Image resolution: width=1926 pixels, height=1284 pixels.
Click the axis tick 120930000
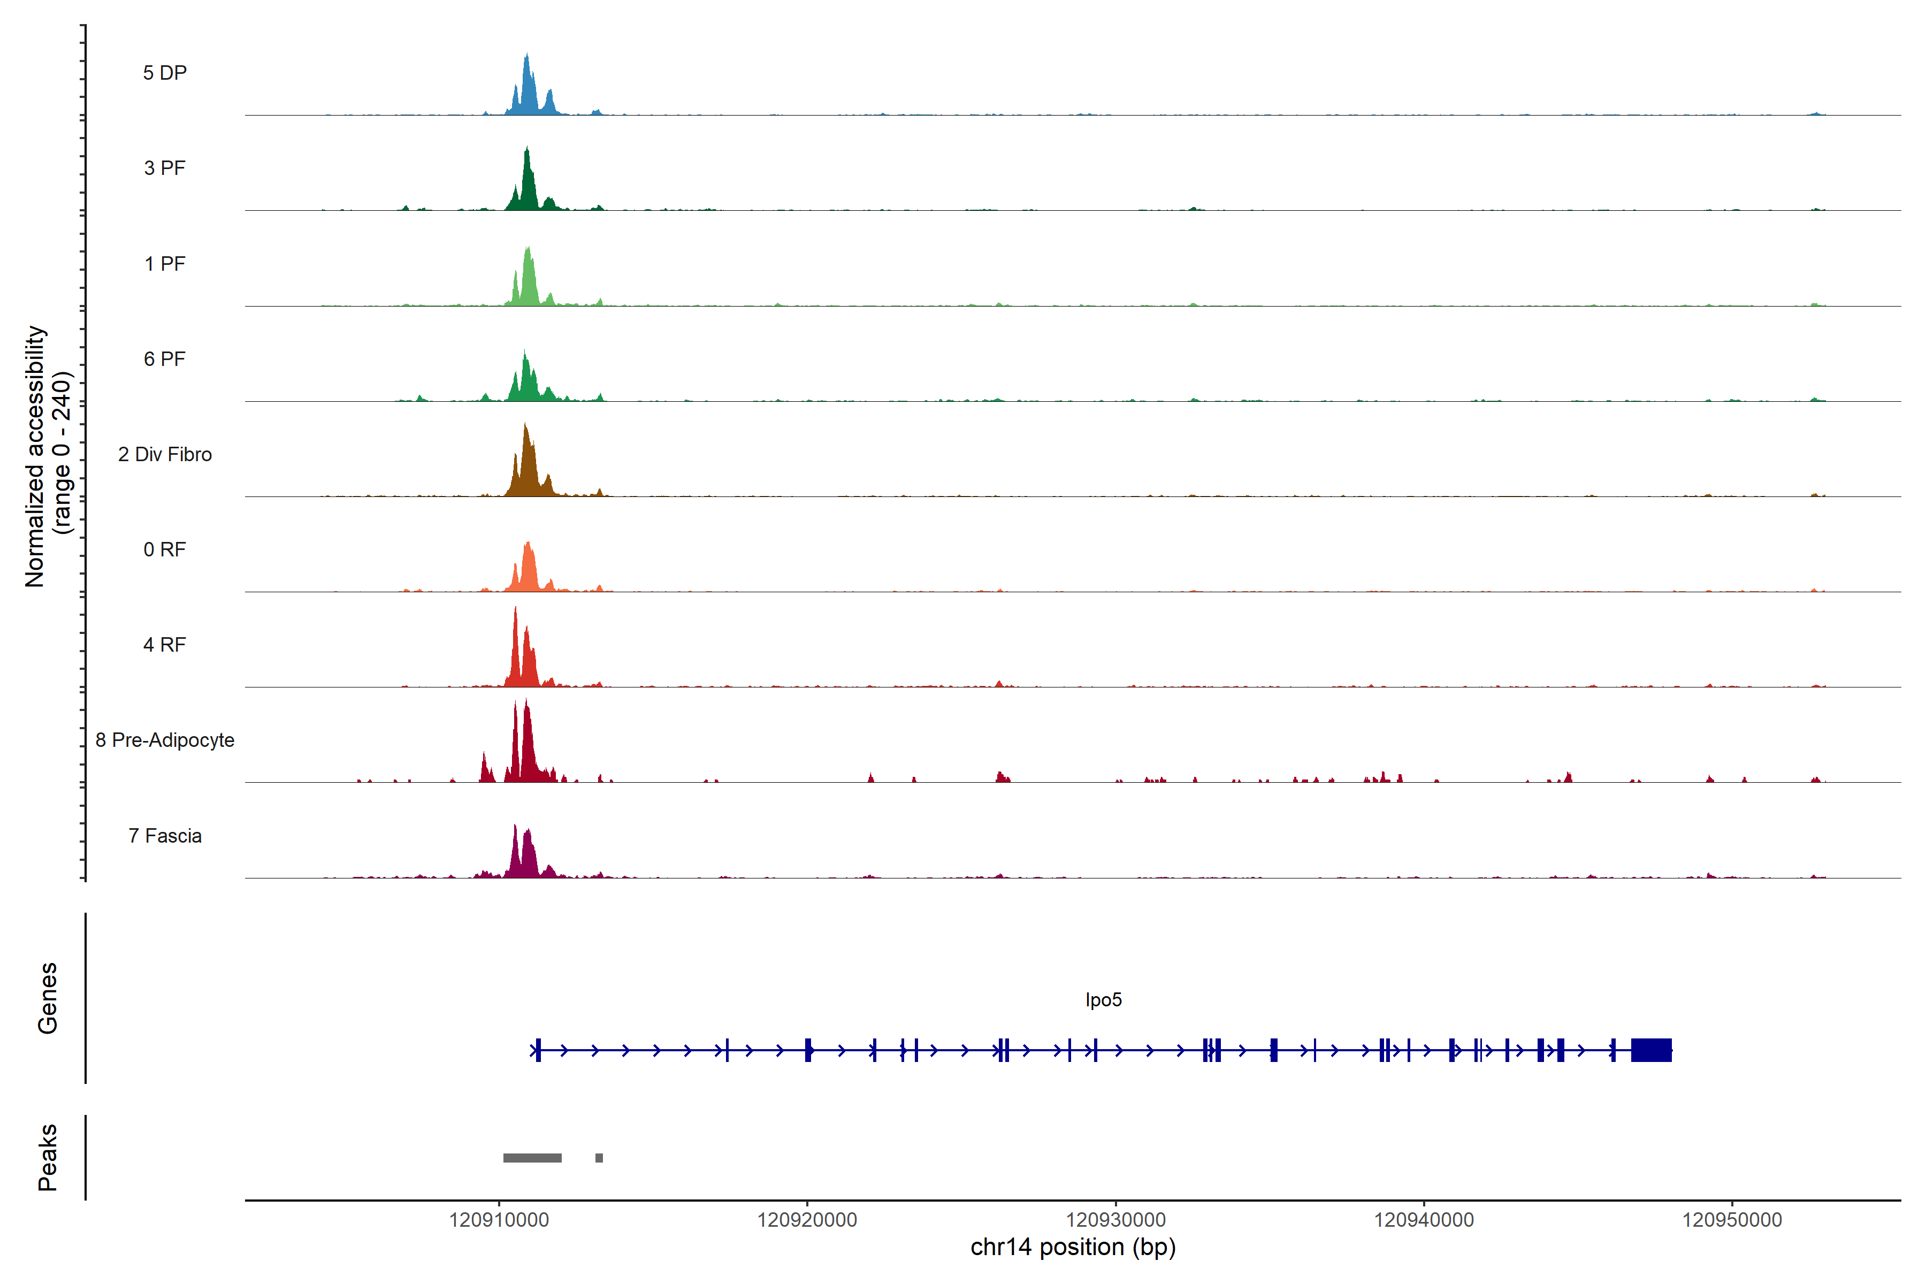point(1115,1219)
